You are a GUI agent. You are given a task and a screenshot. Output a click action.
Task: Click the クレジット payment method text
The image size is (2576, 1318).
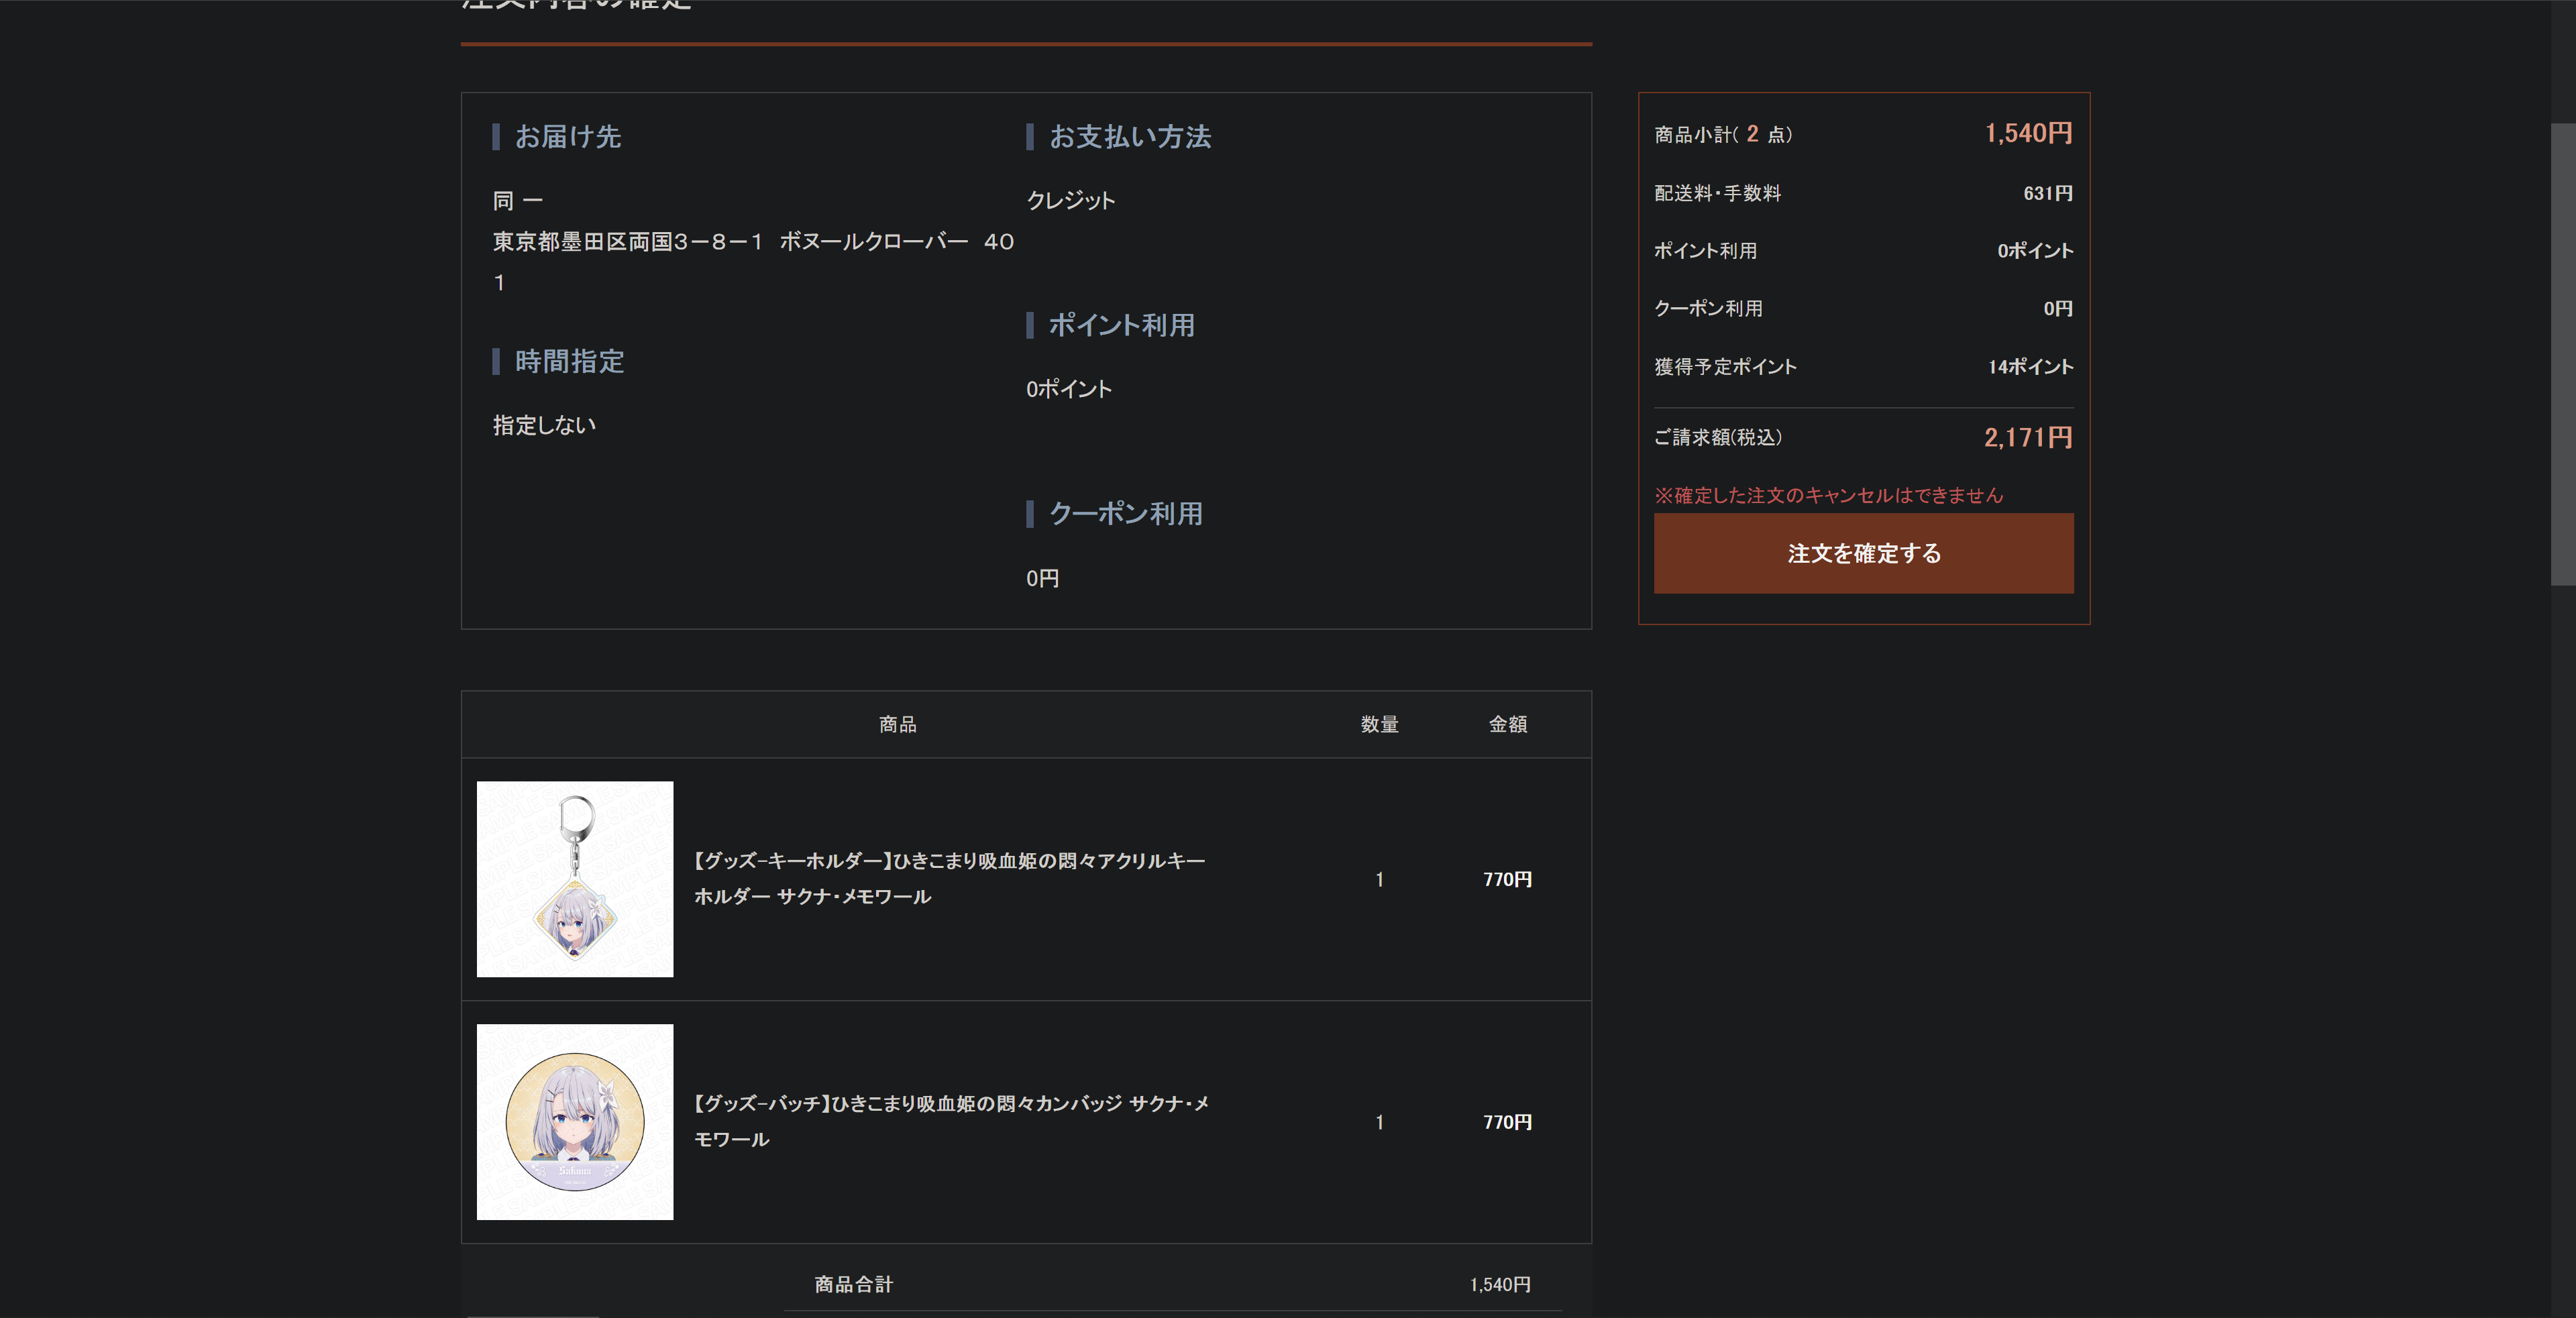1070,200
